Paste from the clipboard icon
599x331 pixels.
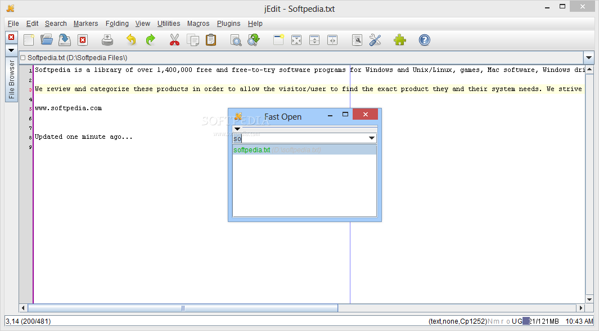(211, 40)
